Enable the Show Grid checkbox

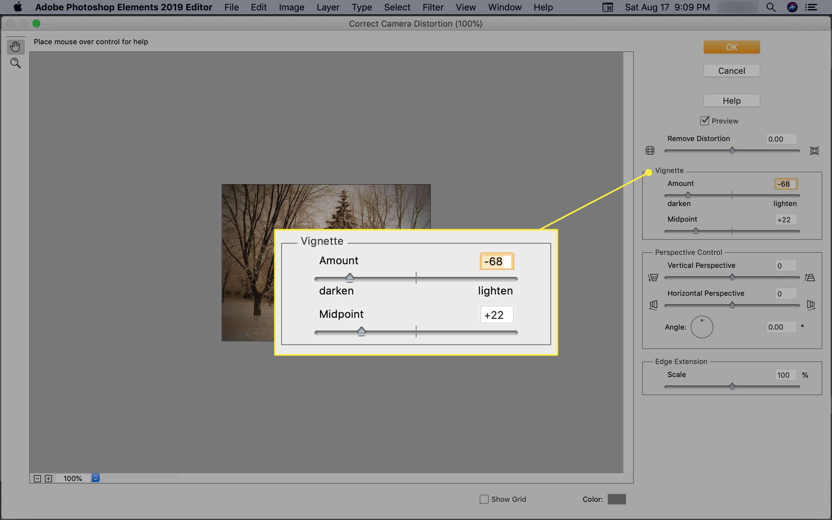(484, 499)
